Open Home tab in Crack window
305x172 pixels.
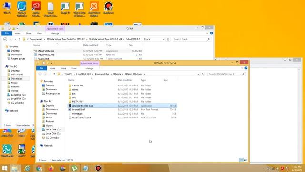(x=18, y=33)
